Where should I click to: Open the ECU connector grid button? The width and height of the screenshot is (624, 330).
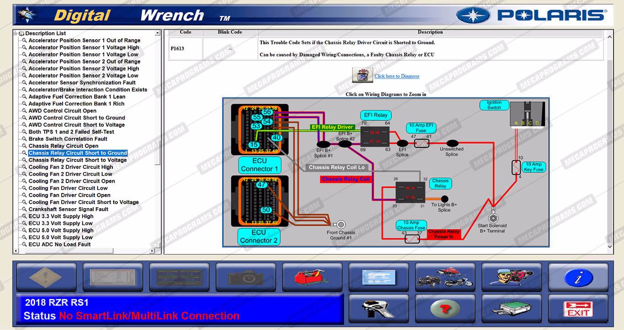tap(179, 277)
